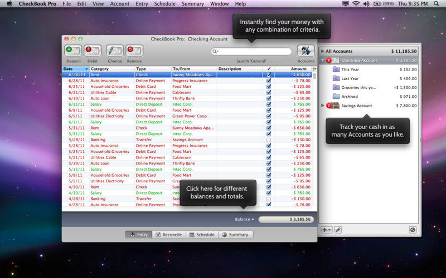Select the 5/19/11 Auto:Loan entry

point(187,163)
